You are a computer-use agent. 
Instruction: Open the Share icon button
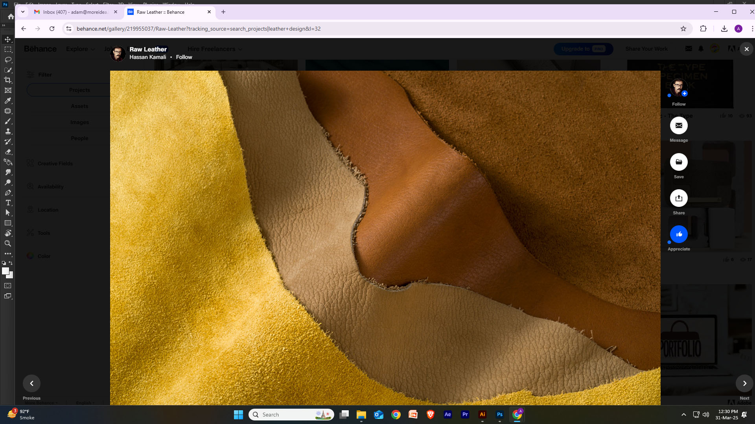tap(679, 198)
